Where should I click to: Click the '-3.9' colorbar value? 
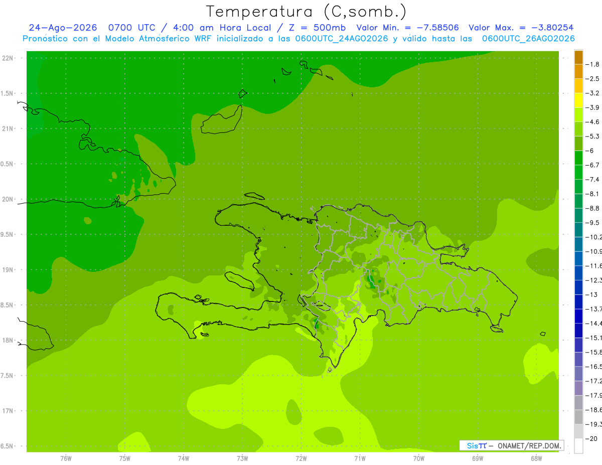[x=592, y=107]
